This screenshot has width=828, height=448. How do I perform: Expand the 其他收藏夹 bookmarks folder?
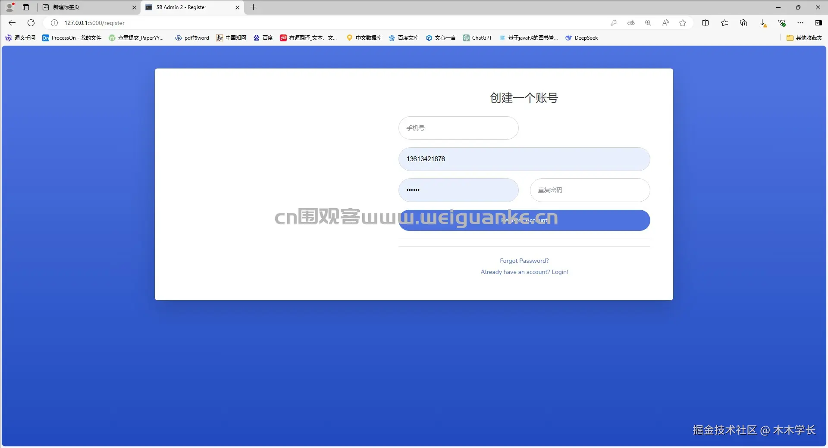pyautogui.click(x=804, y=38)
